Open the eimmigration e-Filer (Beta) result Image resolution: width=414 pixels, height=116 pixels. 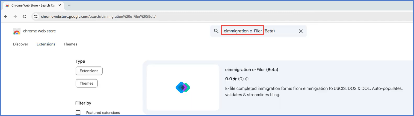[252, 70]
